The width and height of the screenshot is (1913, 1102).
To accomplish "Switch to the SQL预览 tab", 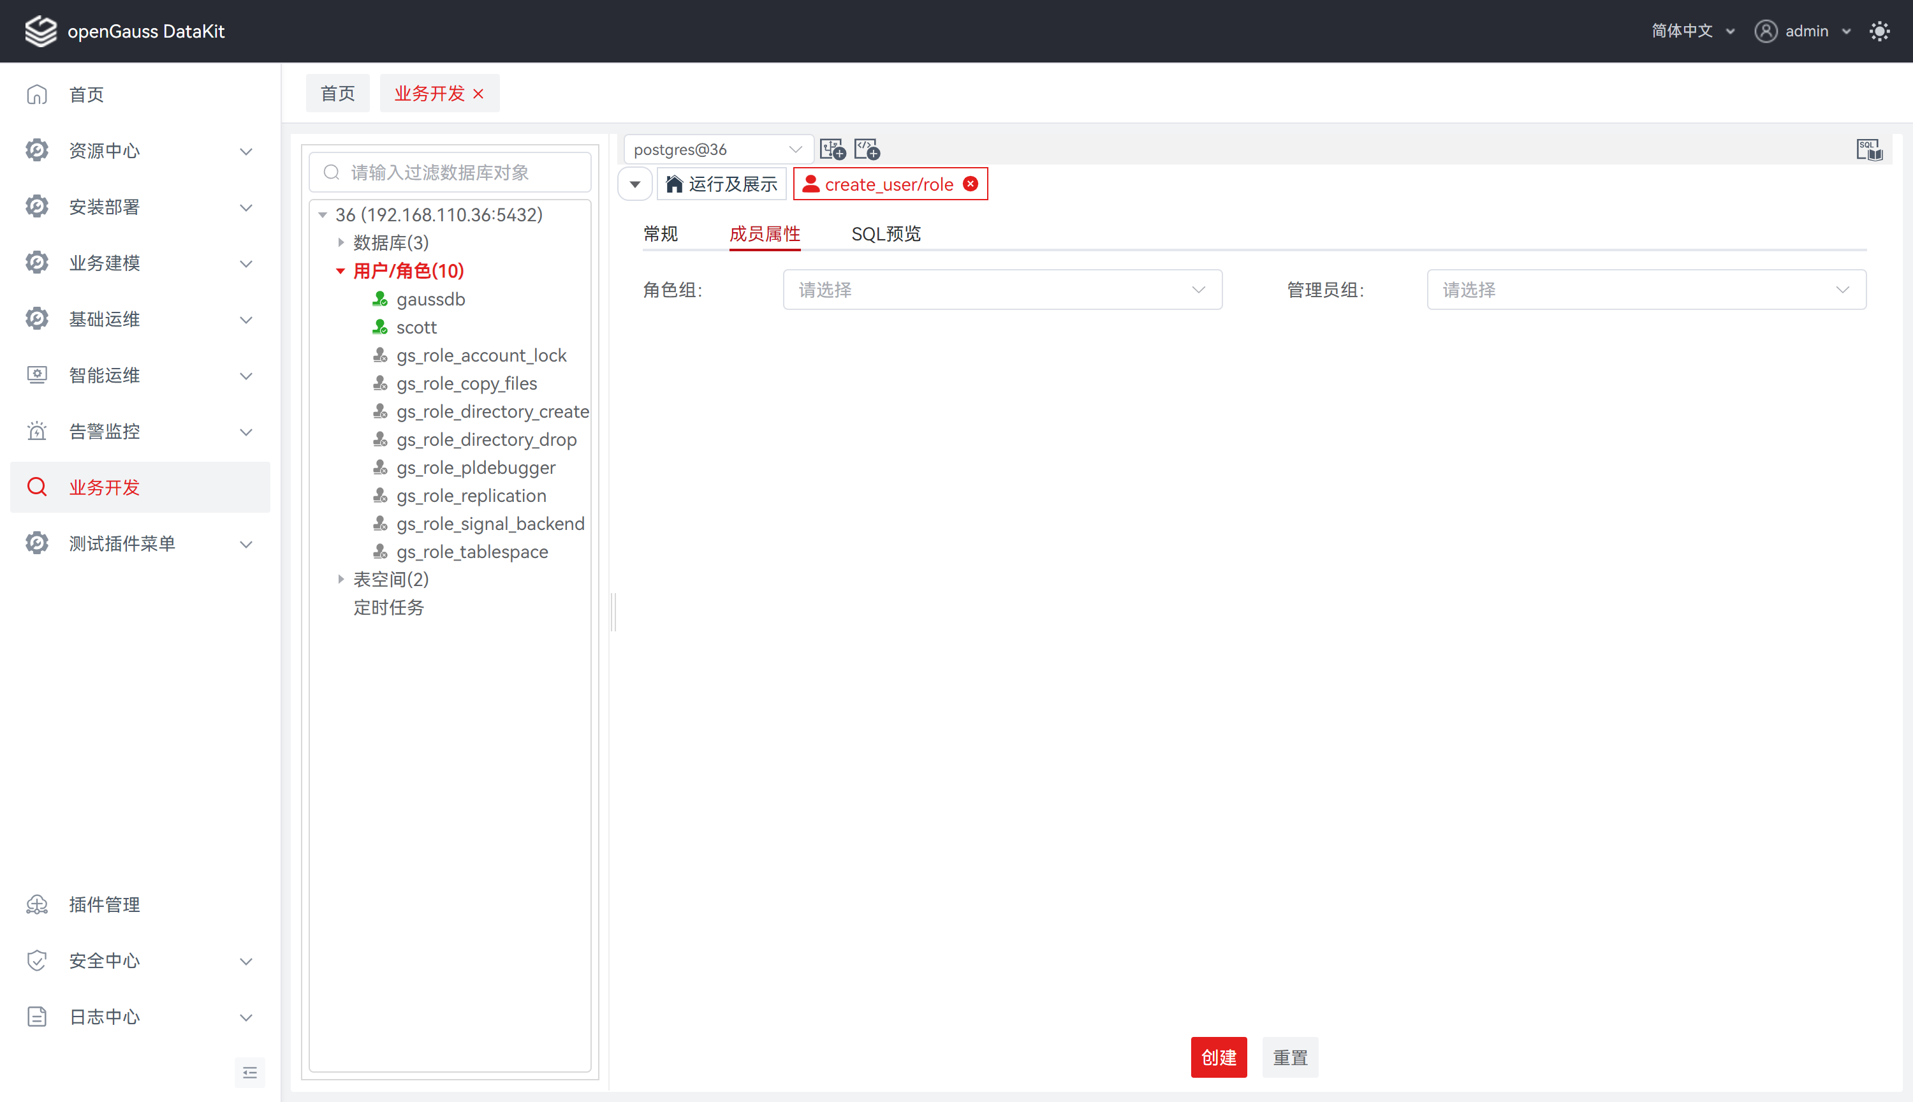I will click(x=885, y=234).
